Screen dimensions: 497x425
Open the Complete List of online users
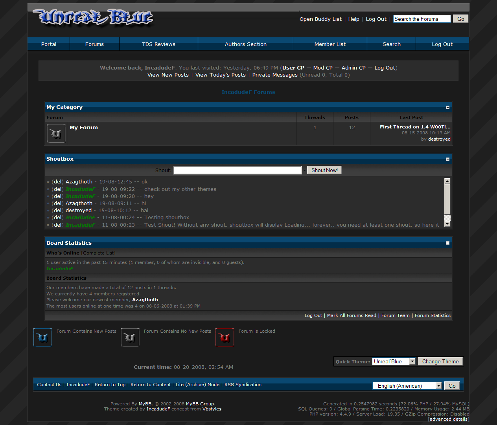[98, 253]
